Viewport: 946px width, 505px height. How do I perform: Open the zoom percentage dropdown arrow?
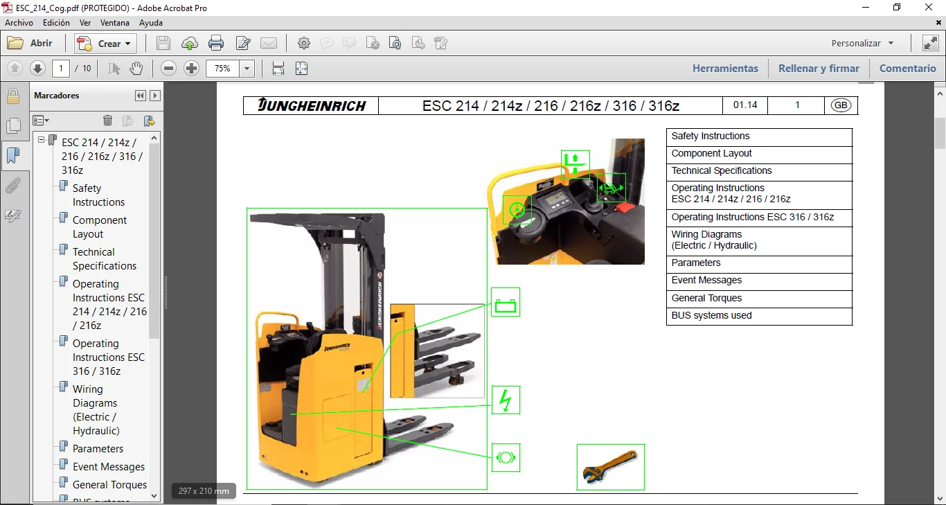(x=247, y=69)
